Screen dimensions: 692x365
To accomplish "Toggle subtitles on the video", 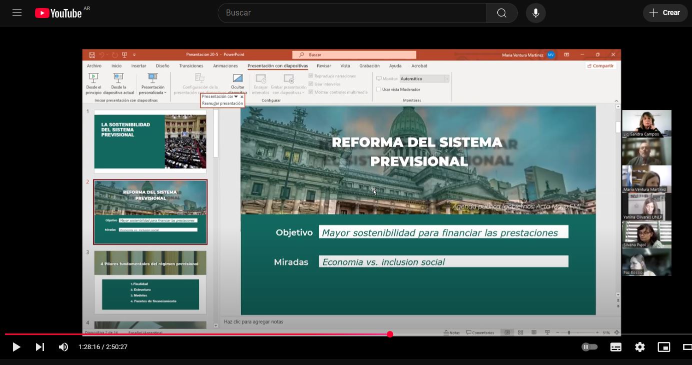I will [x=616, y=347].
